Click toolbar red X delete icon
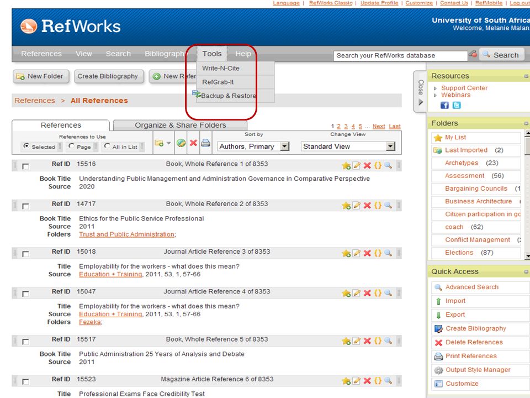 coord(193,143)
